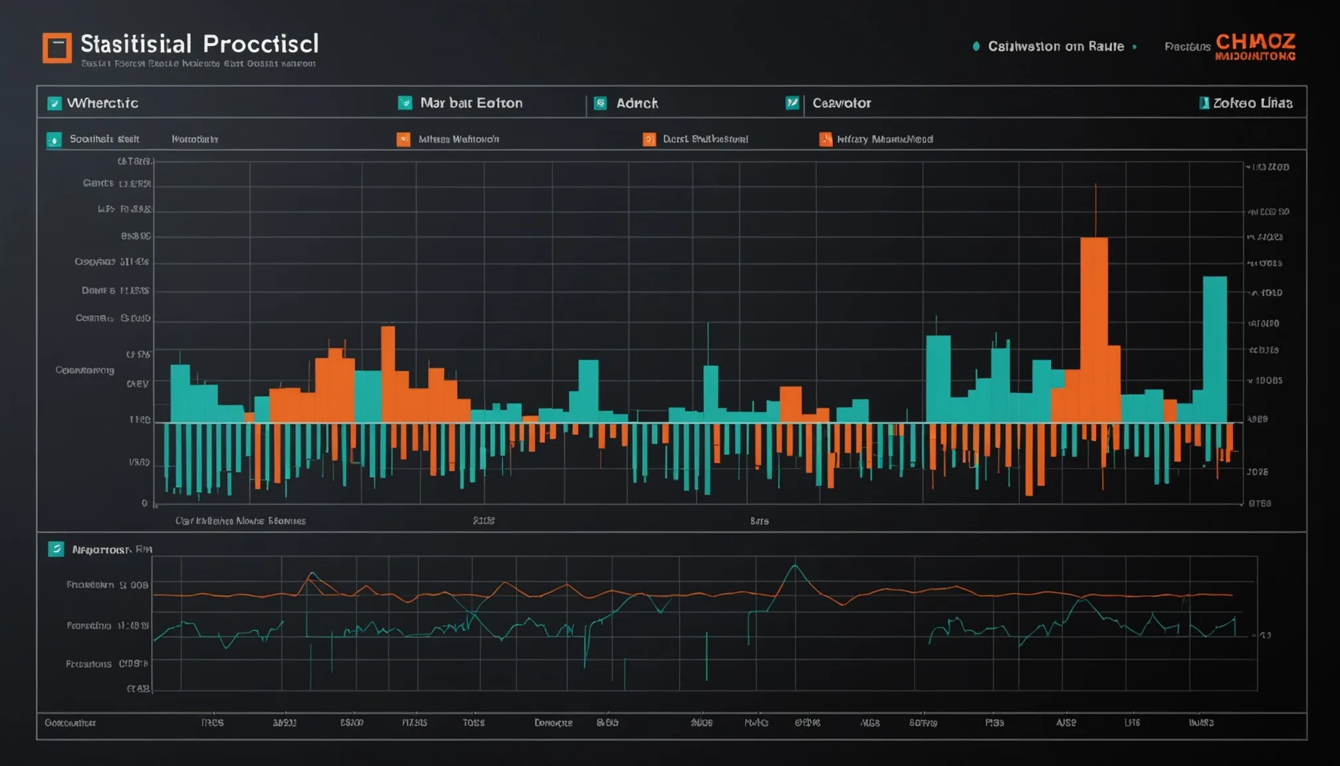Click the MıtanıxMeod legend label text
Screen dimensions: 1340x766
(885, 139)
